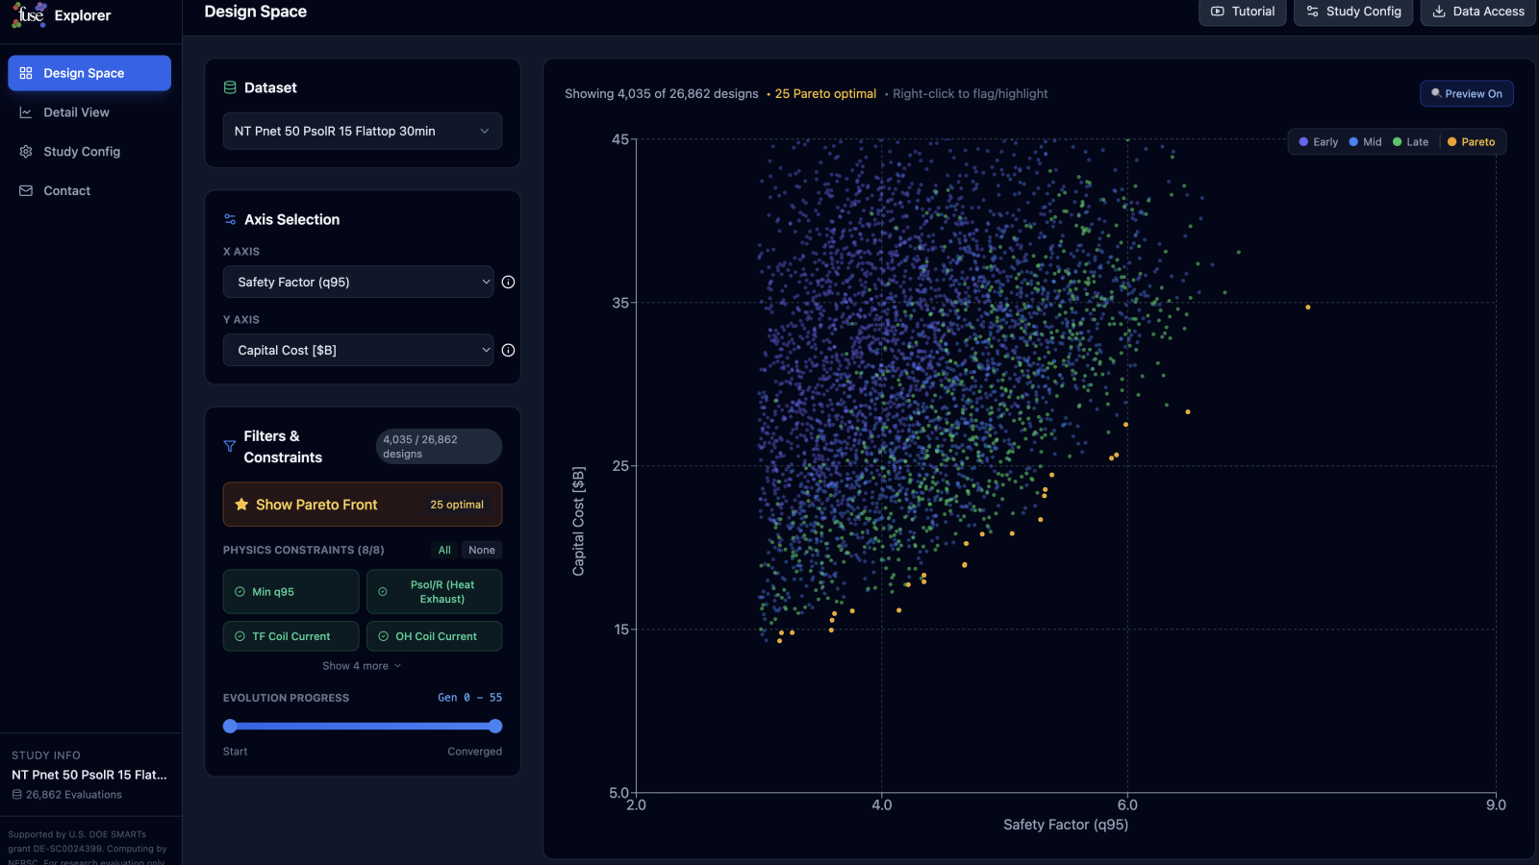Open the Dataset selection dropdown
1539x865 pixels.
pyautogui.click(x=363, y=132)
